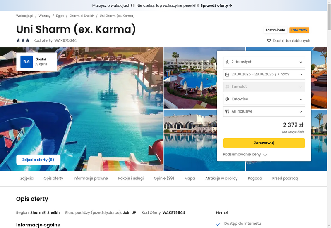Click the cutlery icon beside All Inclusive
331x228 pixels.
click(227, 111)
